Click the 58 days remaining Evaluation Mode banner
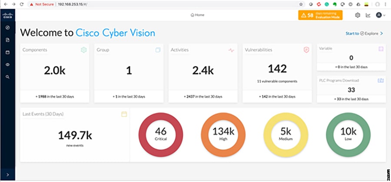The width and height of the screenshot is (391, 182). (321, 15)
